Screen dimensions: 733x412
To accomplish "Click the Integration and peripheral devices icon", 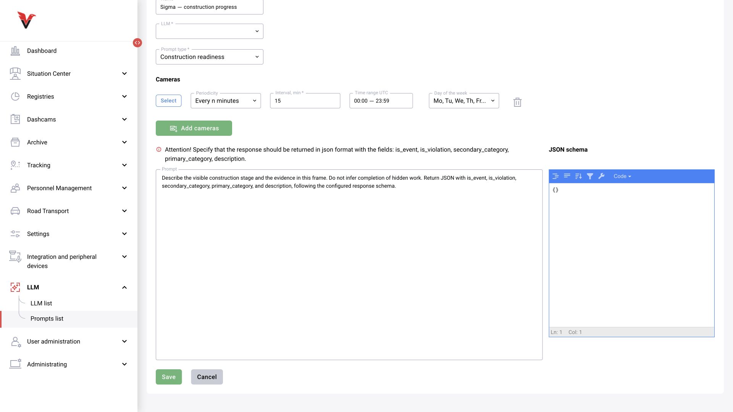I will (x=15, y=257).
